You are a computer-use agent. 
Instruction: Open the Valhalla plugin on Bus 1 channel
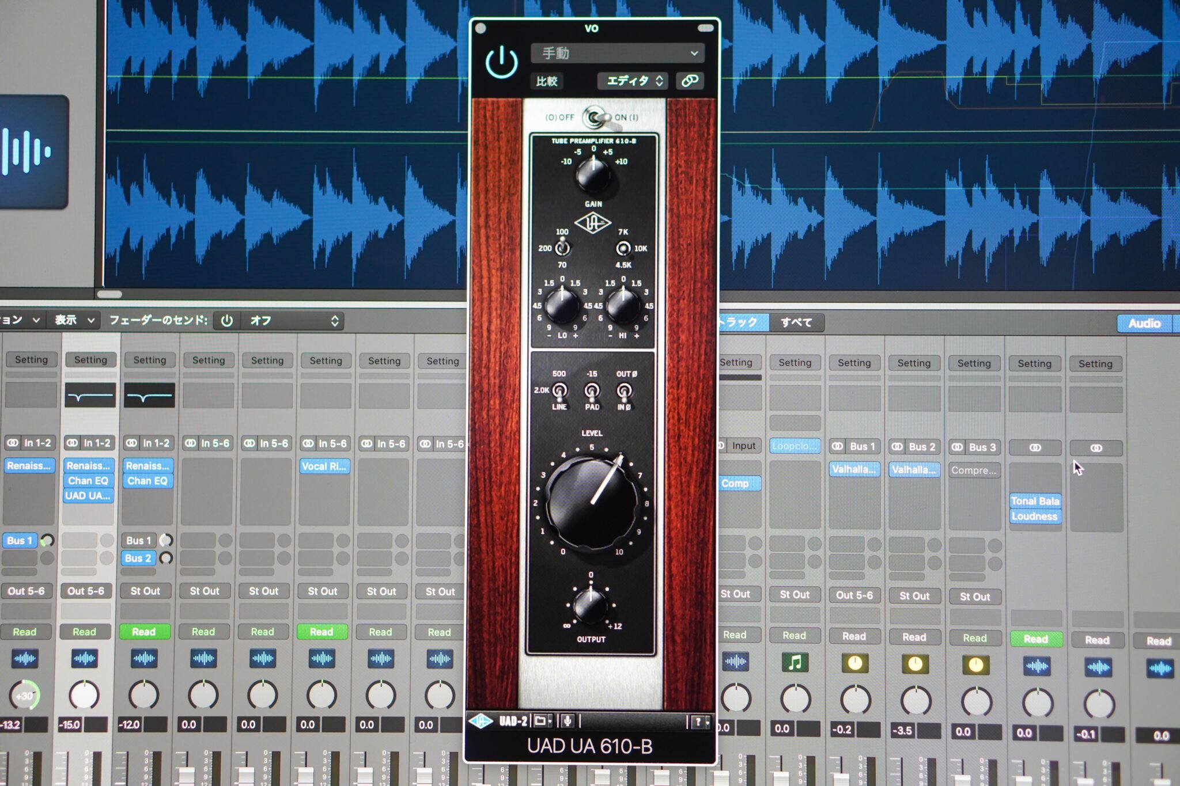coord(854,469)
